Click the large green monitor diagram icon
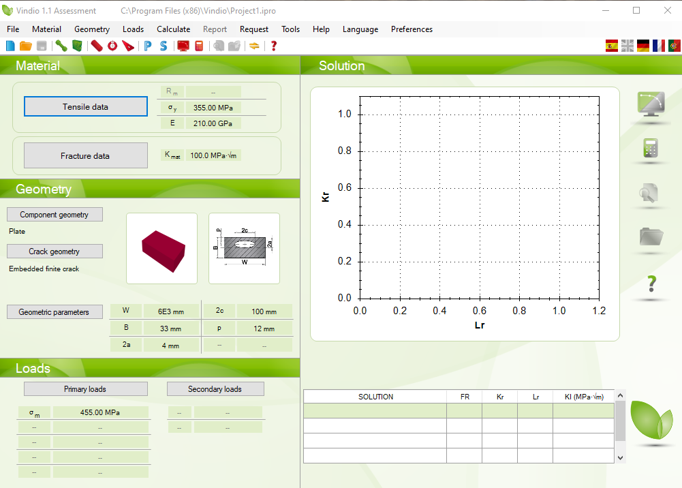The width and height of the screenshot is (682, 488). tap(651, 104)
